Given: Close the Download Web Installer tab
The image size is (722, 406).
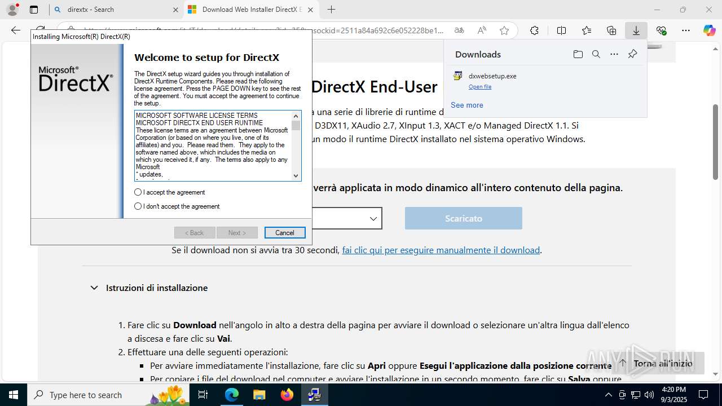Looking at the screenshot, I should point(311,10).
